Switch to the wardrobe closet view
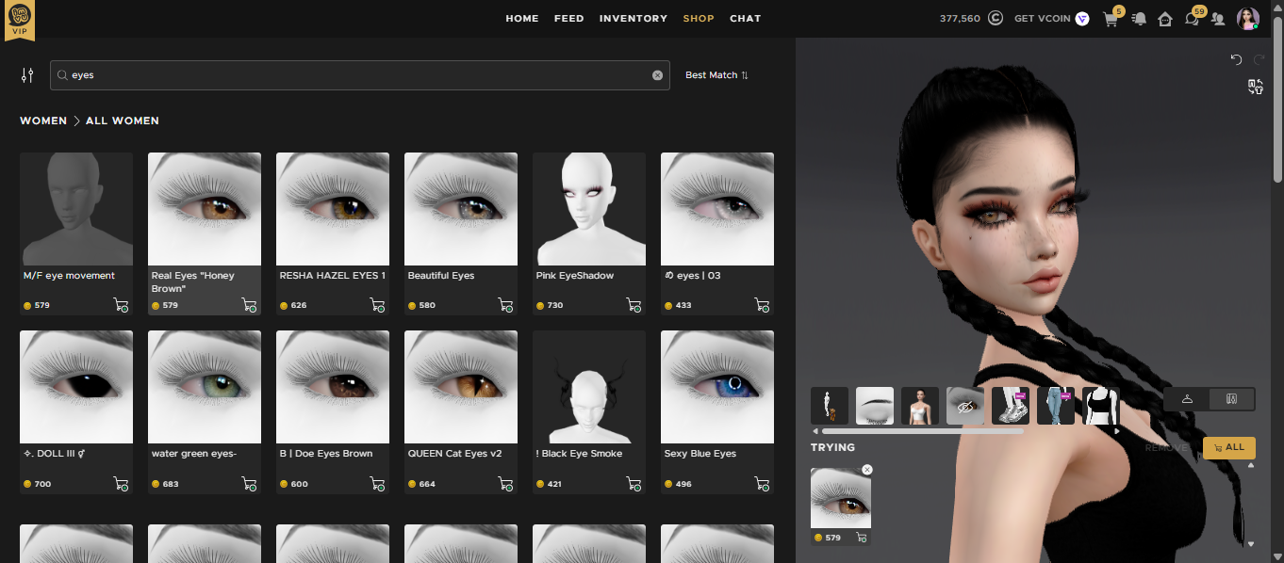Viewport: 1284px width, 563px height. 1232,399
